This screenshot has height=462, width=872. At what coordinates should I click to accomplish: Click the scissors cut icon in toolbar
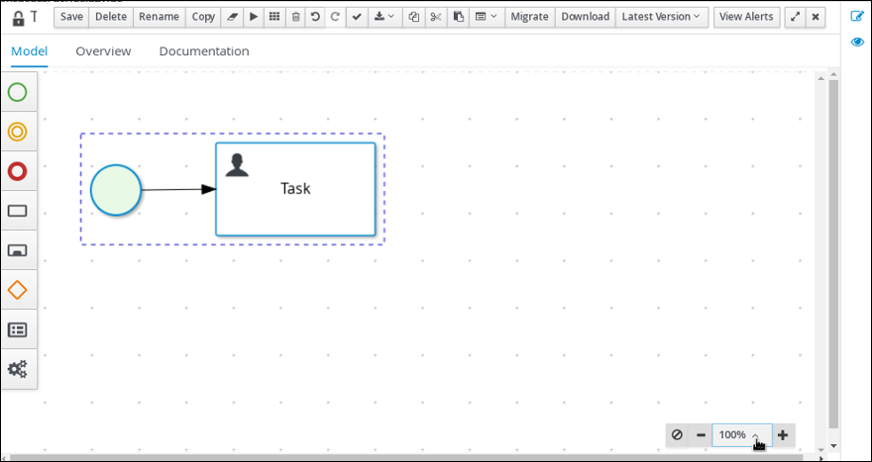[435, 17]
